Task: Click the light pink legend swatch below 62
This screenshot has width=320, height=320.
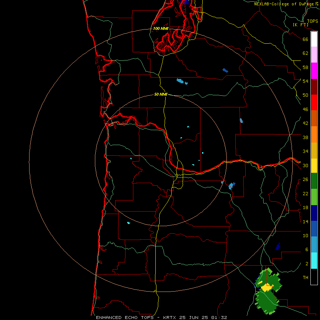Action: click(x=314, y=54)
